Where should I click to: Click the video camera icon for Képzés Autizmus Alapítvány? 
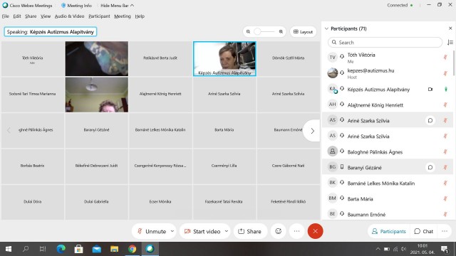coord(430,89)
